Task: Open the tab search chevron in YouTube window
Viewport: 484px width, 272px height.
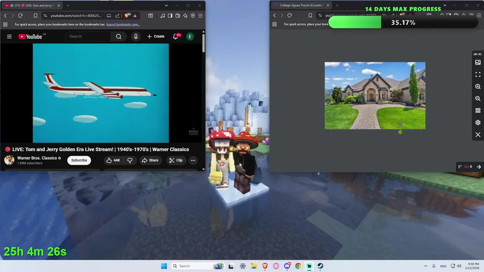Action: tap(166, 6)
